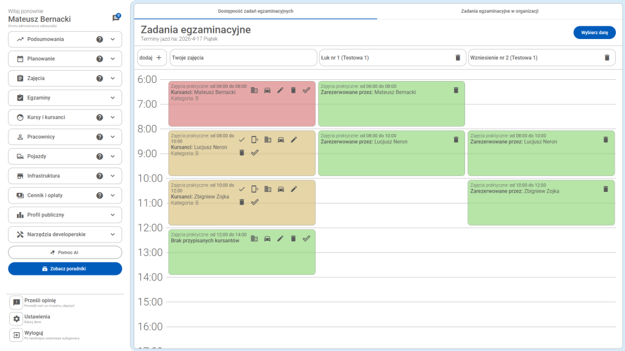This screenshot has width=625, height=351.
Task: Open Zobacz poradniki guide
Action: [65, 268]
